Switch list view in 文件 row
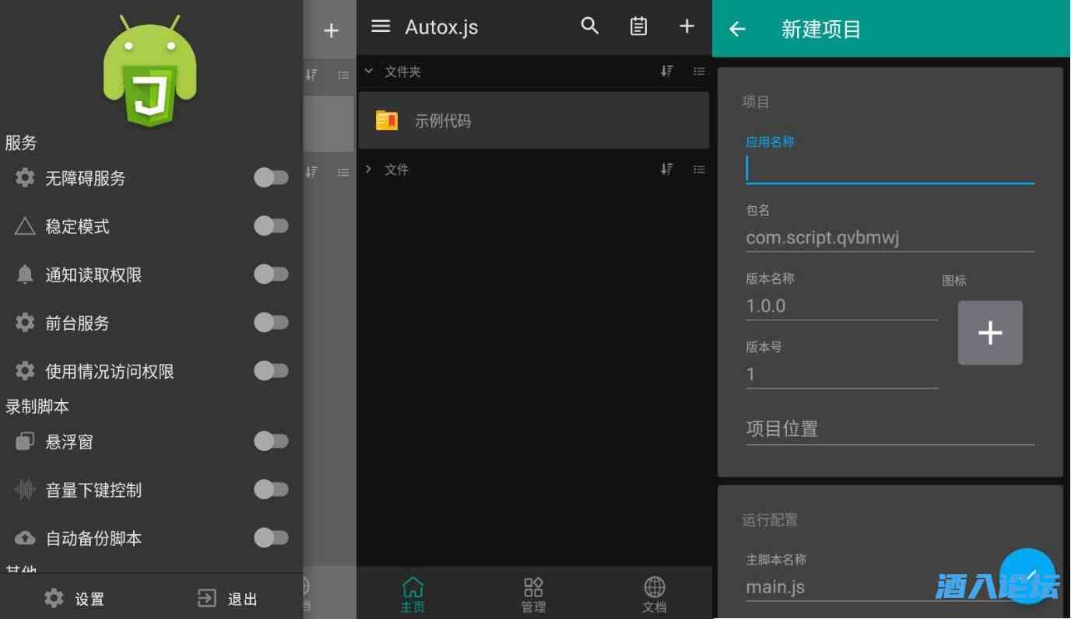This screenshot has width=1071, height=619. click(x=699, y=170)
